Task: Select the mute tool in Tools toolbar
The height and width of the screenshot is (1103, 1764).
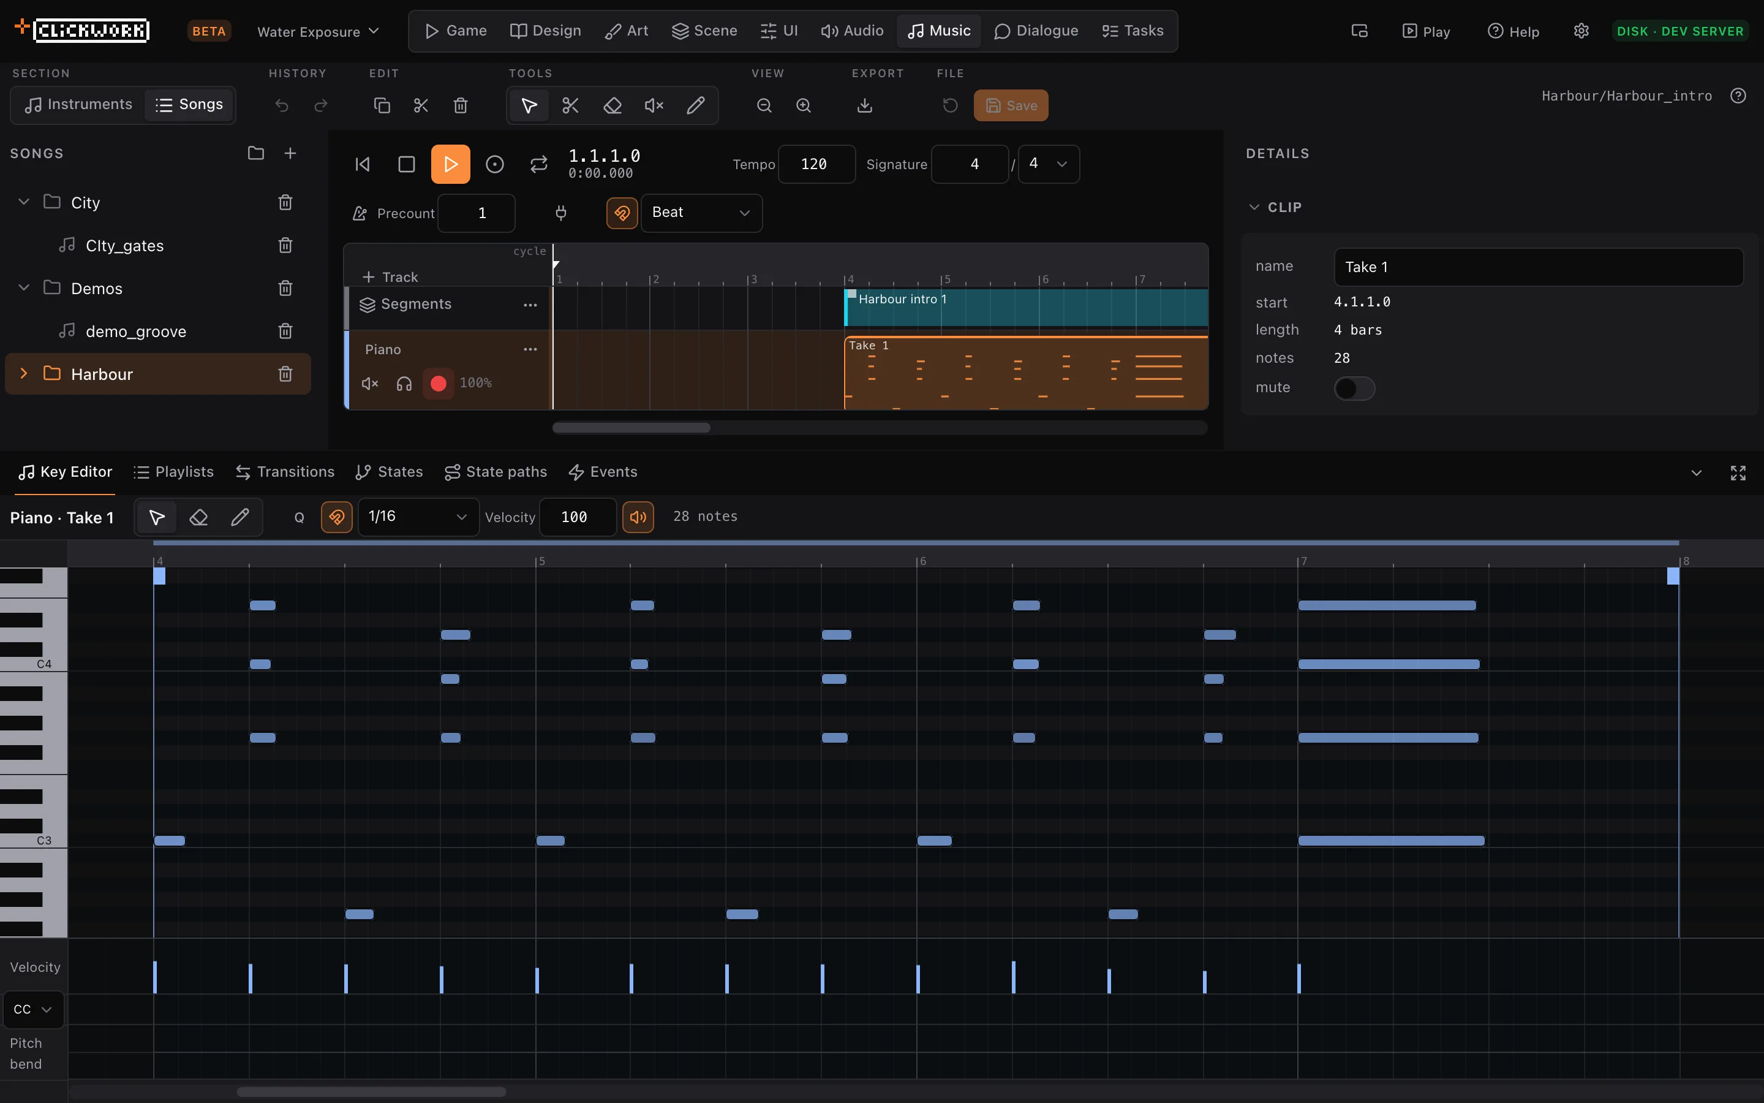Action: (654, 106)
